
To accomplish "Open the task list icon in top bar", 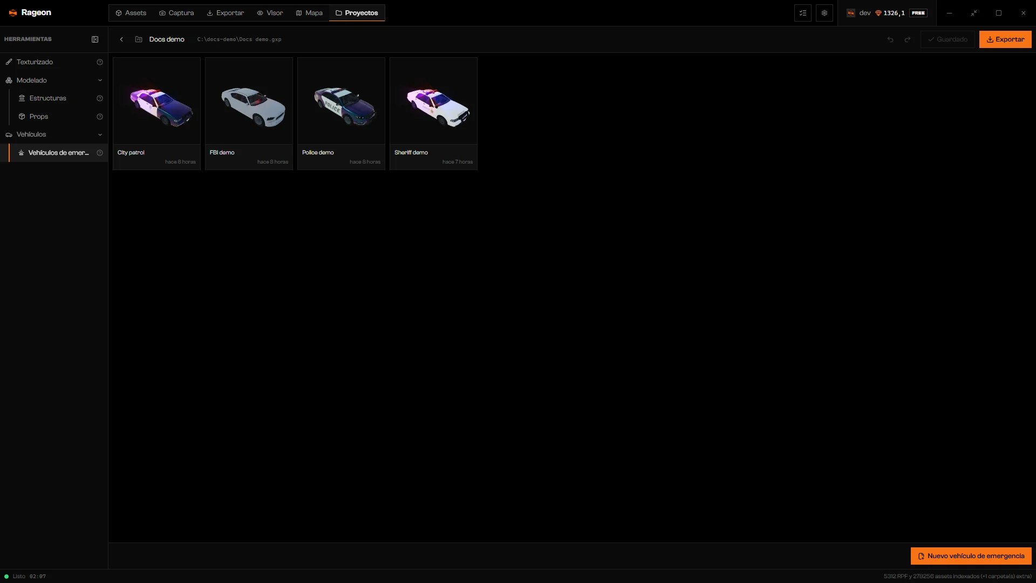I will tap(803, 13).
